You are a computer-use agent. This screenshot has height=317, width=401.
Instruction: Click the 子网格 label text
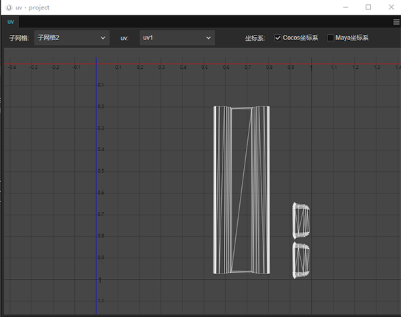[x=19, y=38]
